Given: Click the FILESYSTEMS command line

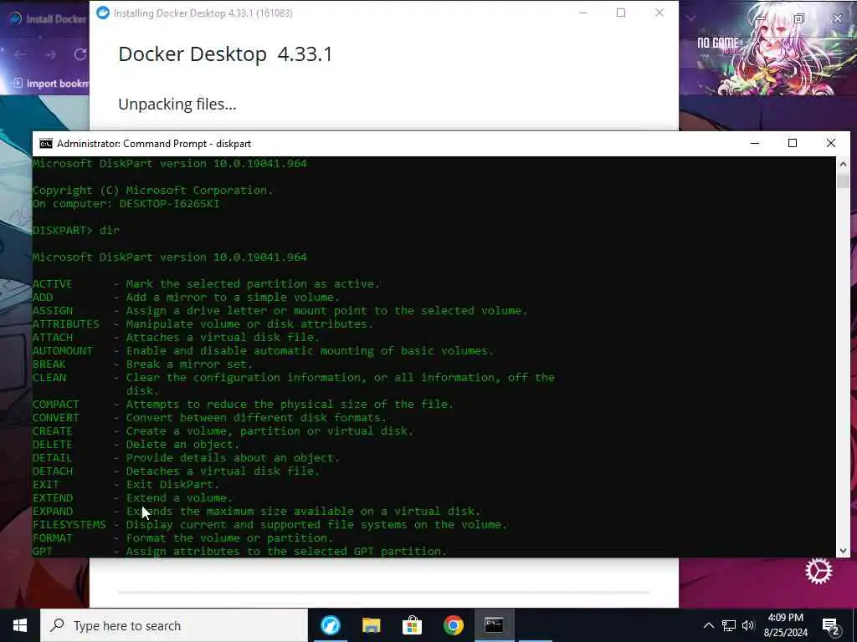Looking at the screenshot, I should click(x=270, y=525).
